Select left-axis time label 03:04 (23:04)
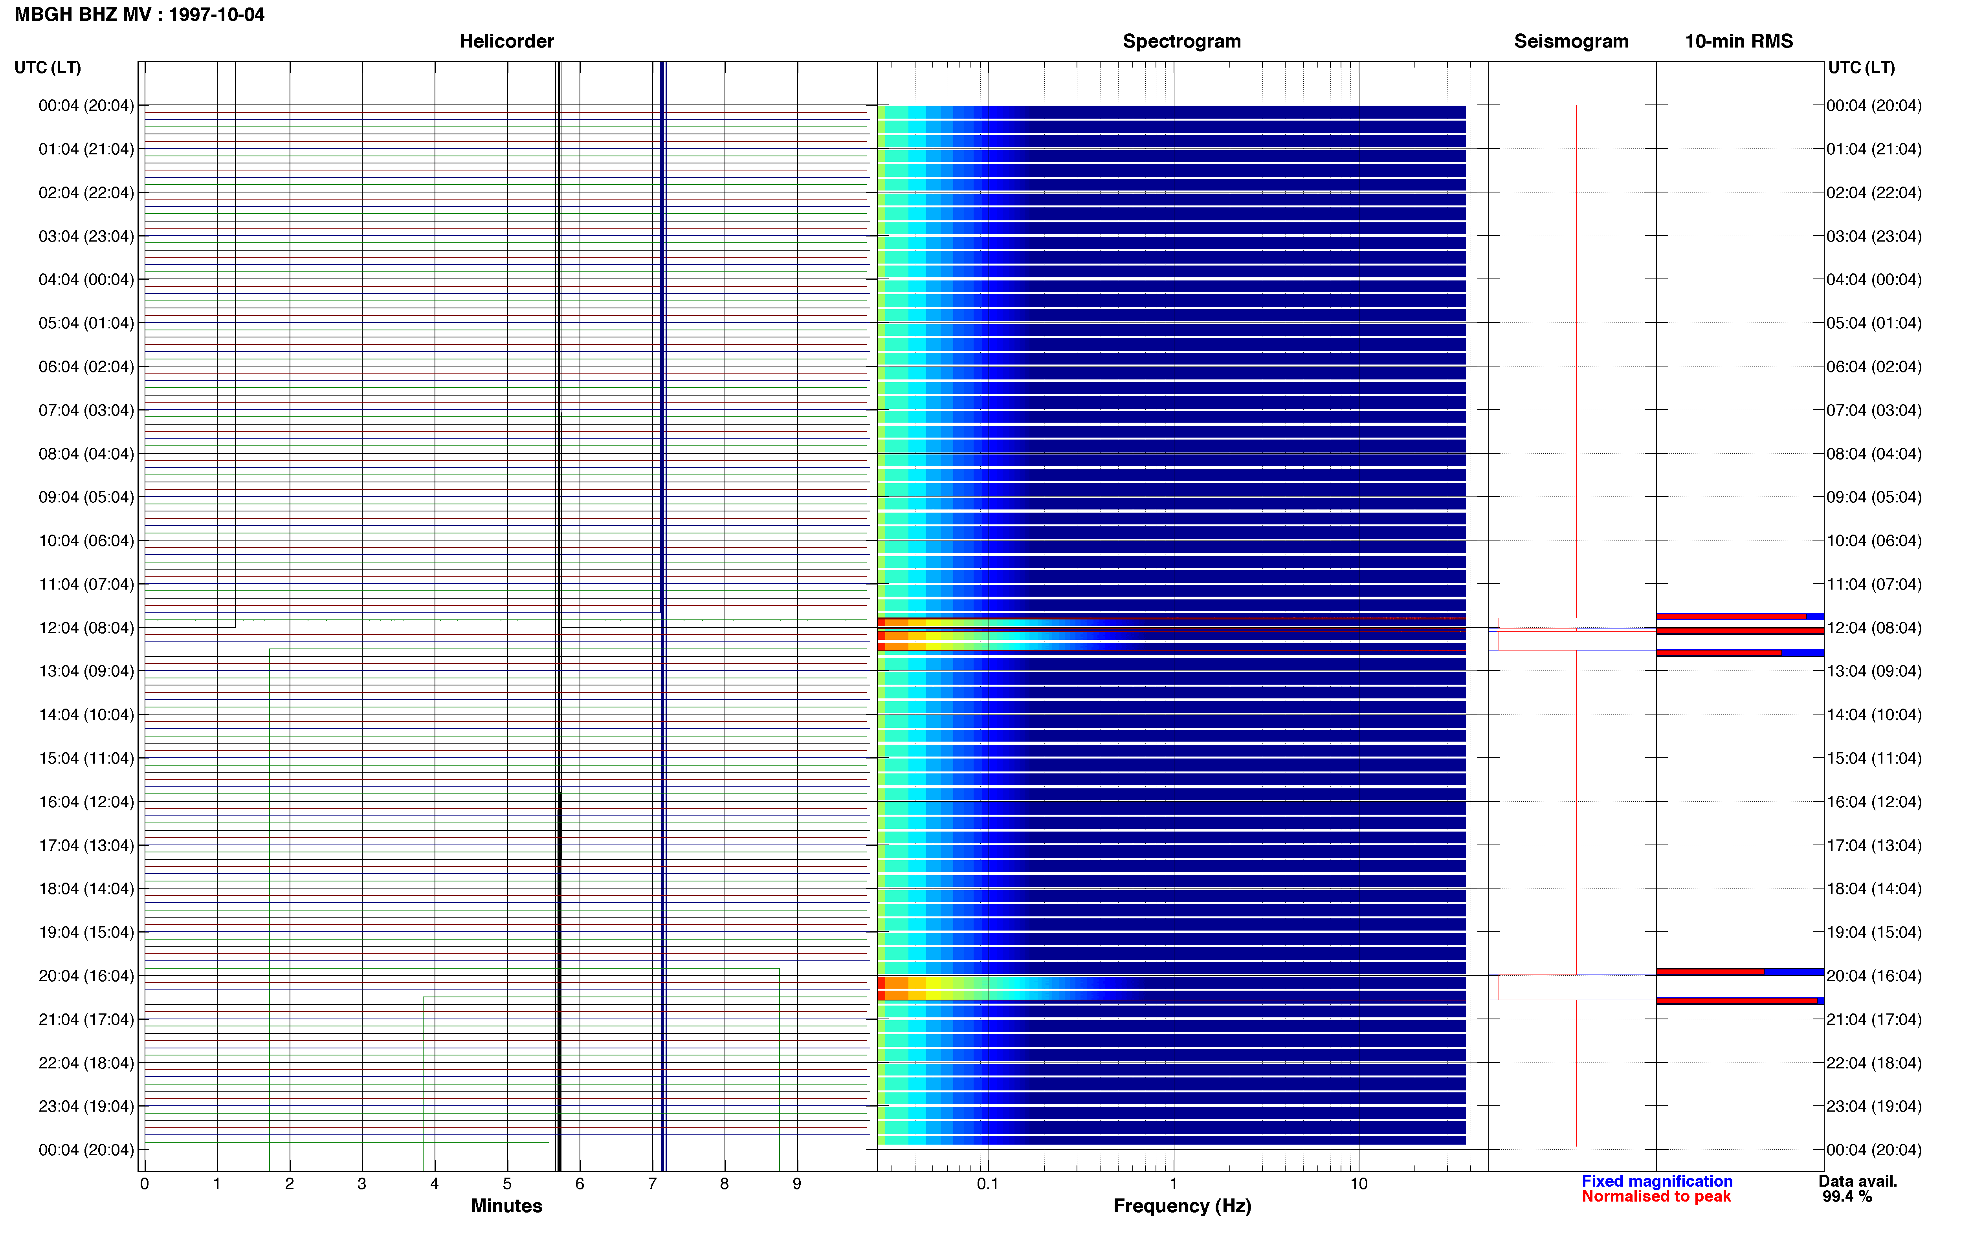 coord(86,236)
